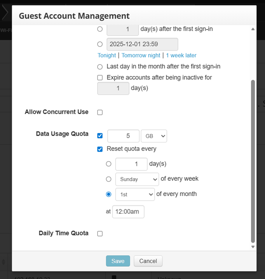Click Save button

118,261
